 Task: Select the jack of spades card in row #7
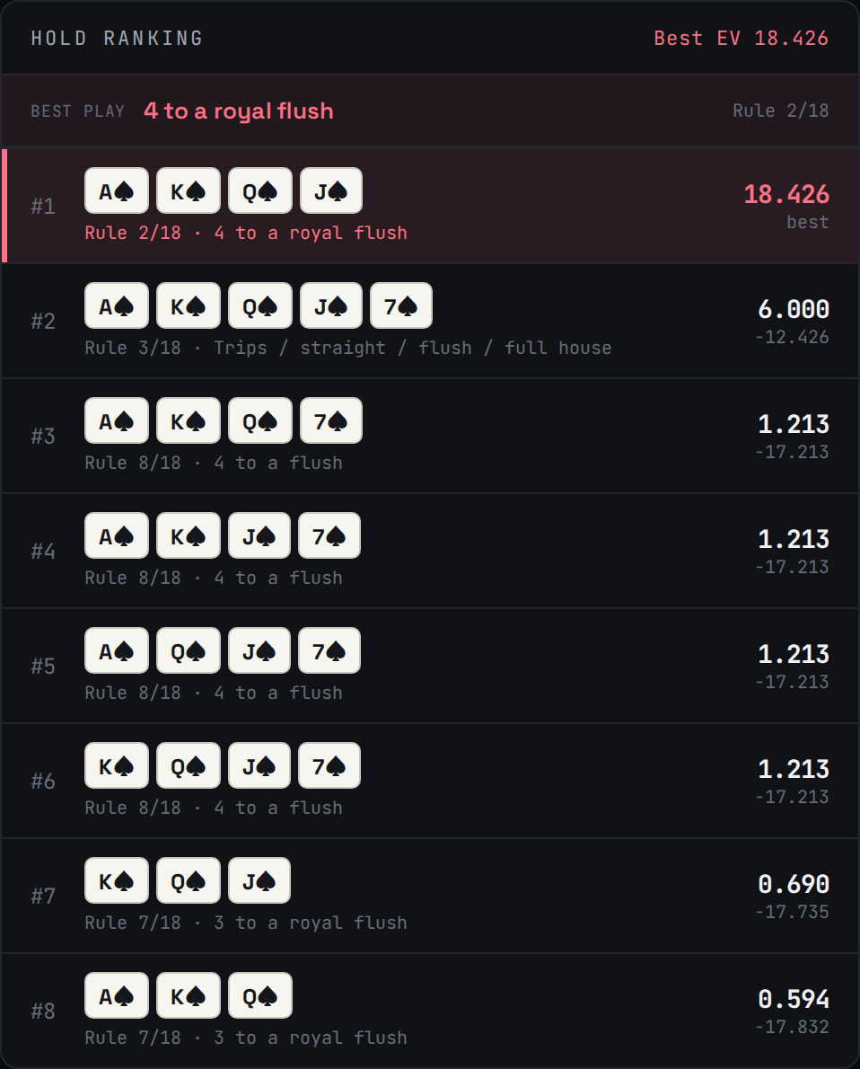click(259, 881)
